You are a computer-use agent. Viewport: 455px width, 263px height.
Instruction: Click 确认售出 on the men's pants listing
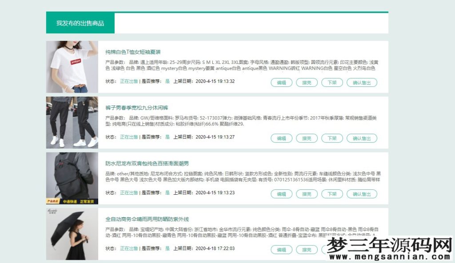(362, 138)
